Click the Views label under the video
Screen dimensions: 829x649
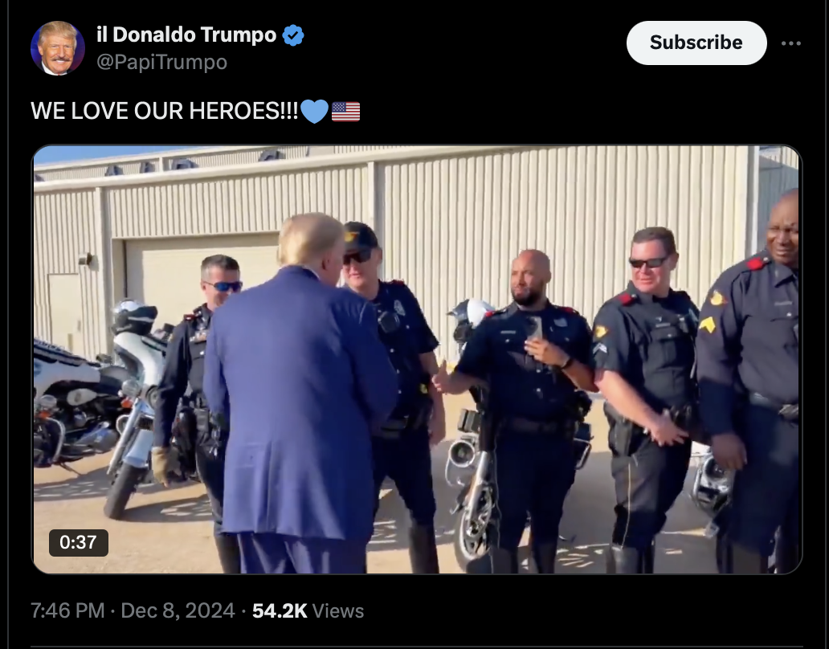[x=338, y=611]
